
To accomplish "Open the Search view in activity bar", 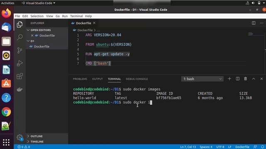I will (20, 37).
